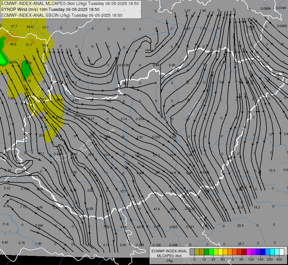Click the grey swatch in the MLCAPE legend
The height and width of the screenshot is (265, 288).
coord(192,252)
